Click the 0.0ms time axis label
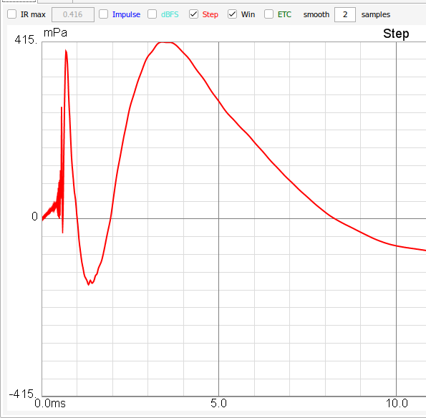 point(50,404)
